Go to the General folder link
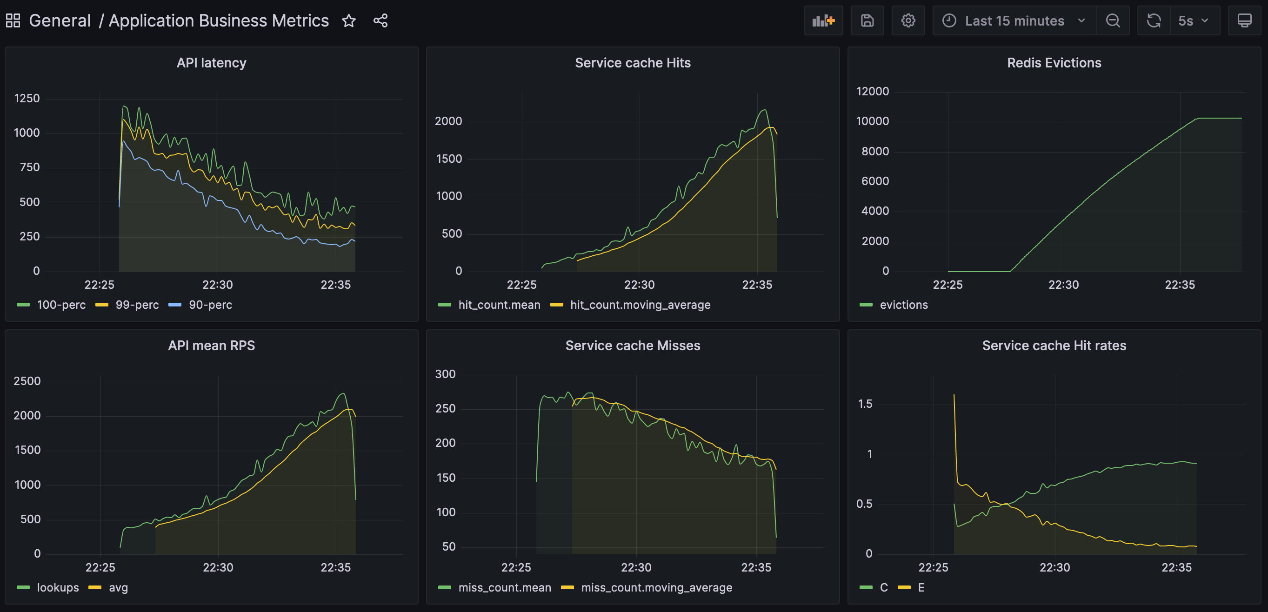 pyautogui.click(x=60, y=20)
